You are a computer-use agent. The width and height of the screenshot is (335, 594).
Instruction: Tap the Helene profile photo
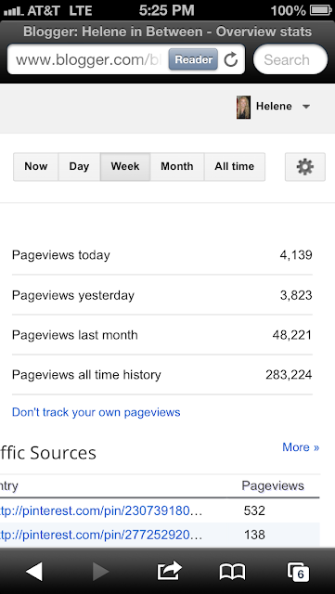(x=243, y=108)
